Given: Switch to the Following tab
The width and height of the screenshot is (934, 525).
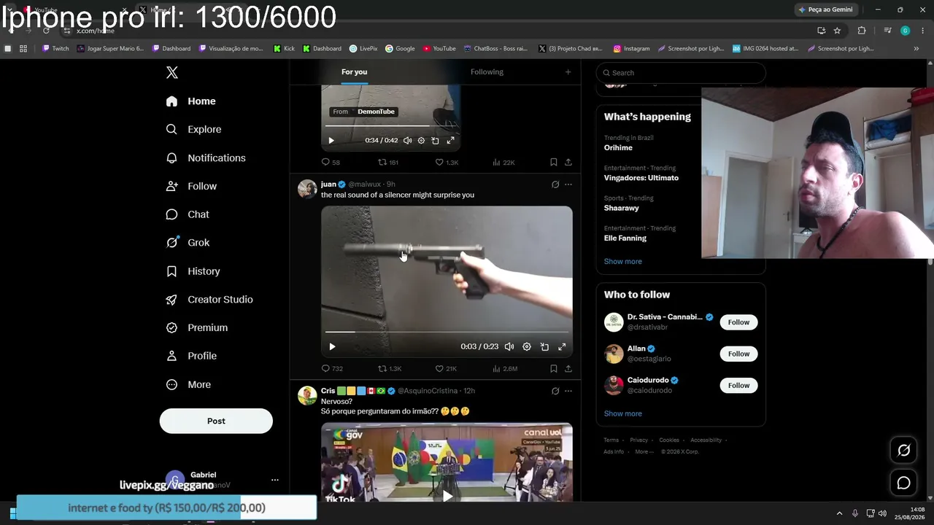Looking at the screenshot, I should coord(487,71).
